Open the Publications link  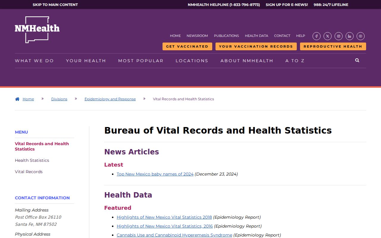tap(227, 36)
